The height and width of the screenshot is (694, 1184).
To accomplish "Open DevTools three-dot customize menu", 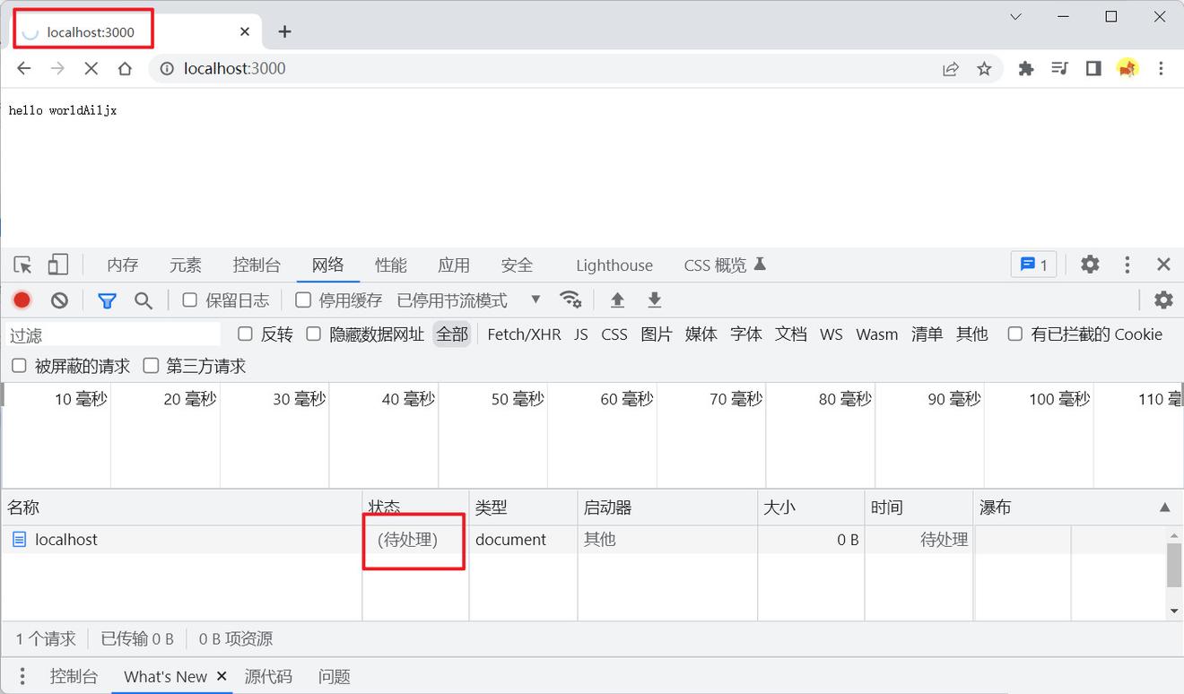I will point(1127,265).
